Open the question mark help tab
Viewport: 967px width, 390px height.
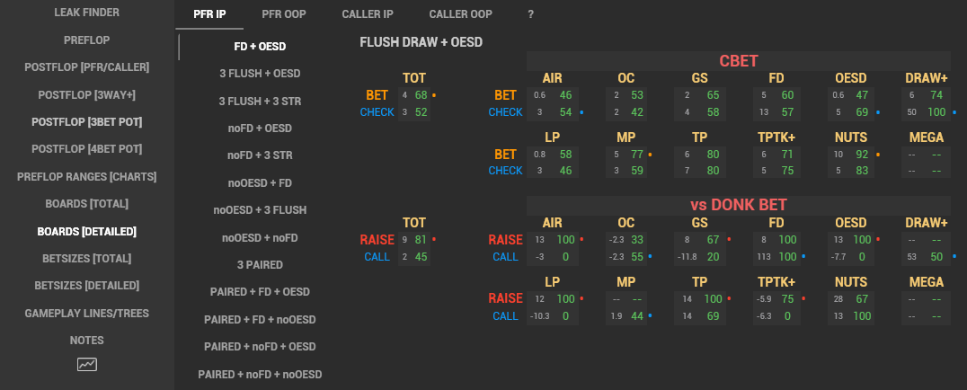[530, 14]
